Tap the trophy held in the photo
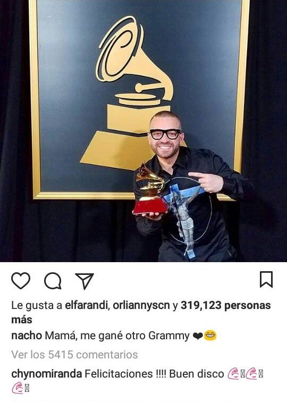Image resolution: width=287 pixels, height=402 pixels. (x=151, y=189)
